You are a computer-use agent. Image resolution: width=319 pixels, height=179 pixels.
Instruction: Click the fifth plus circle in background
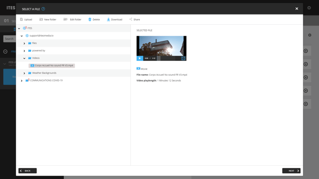(306, 104)
